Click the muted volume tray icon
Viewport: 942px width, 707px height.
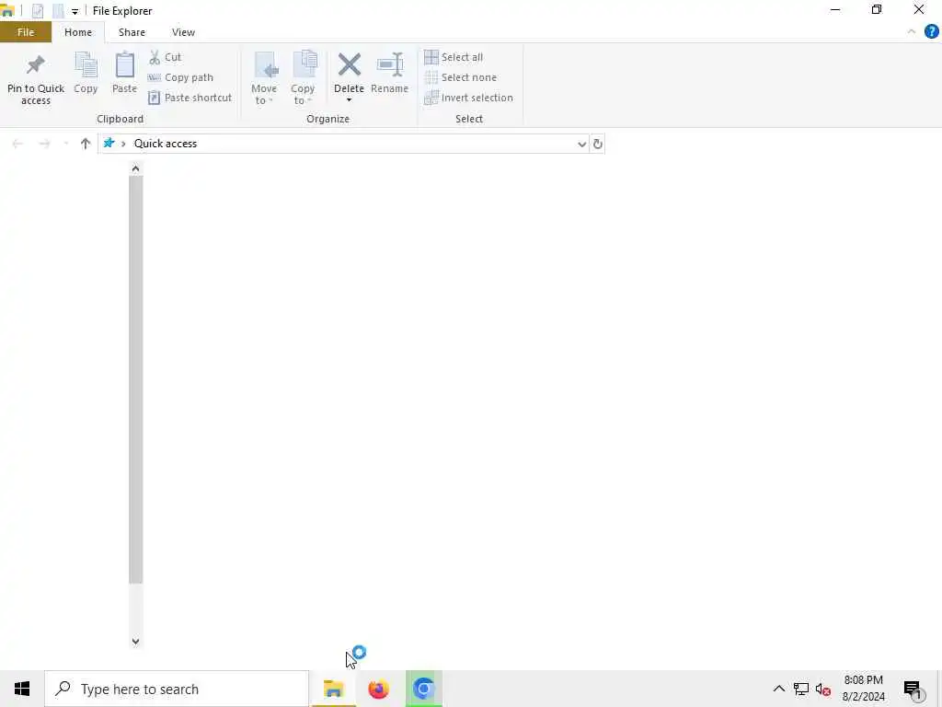(823, 689)
